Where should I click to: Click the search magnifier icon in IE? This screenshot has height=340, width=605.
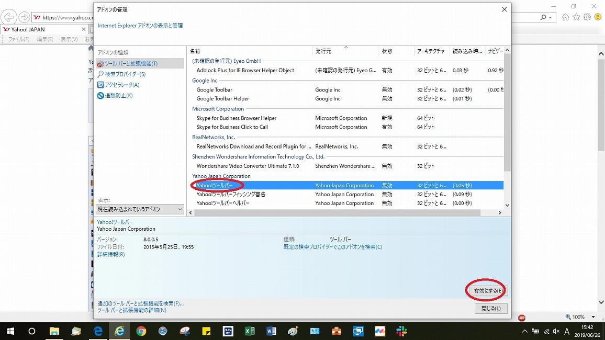click(543, 17)
